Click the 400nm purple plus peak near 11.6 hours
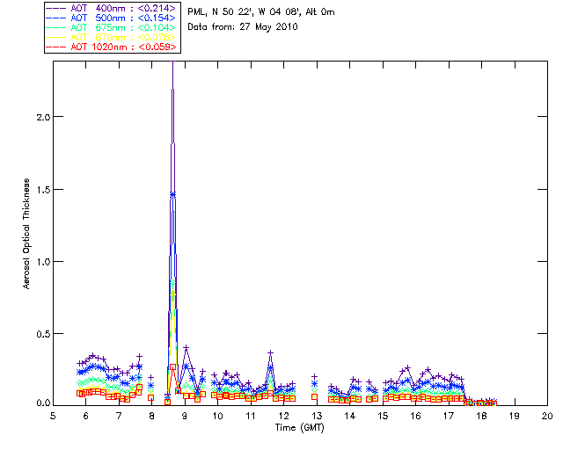The height and width of the screenshot is (450, 563). click(271, 353)
